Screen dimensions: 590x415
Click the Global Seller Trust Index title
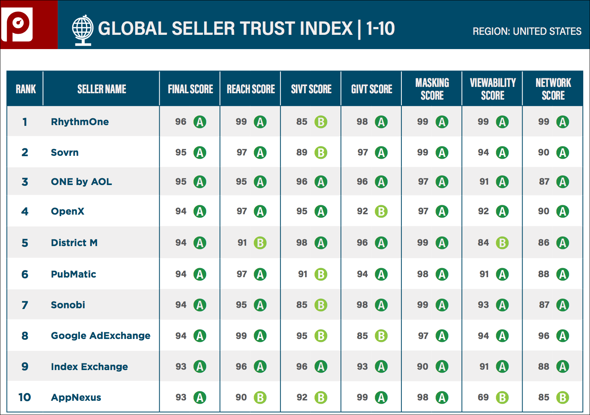pyautogui.click(x=246, y=28)
